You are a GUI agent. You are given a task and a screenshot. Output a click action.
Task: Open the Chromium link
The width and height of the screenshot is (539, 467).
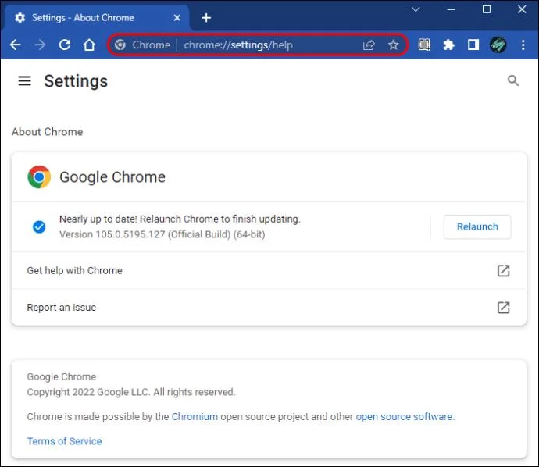(x=195, y=416)
